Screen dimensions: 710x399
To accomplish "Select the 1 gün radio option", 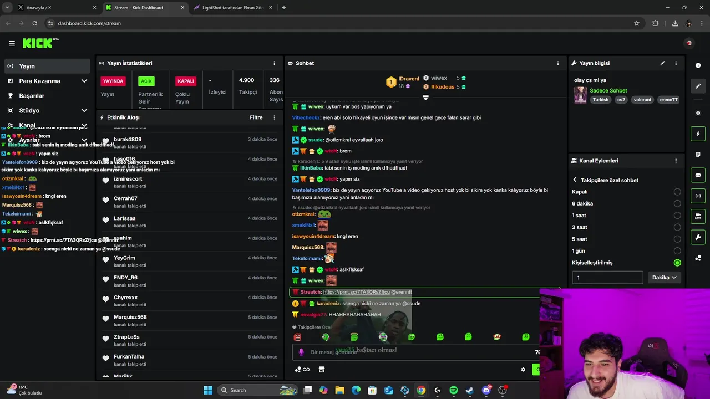I will click(677, 251).
